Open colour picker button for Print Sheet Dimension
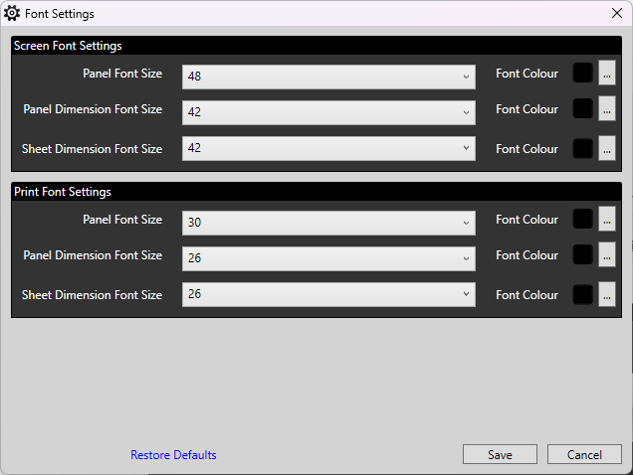 click(607, 294)
